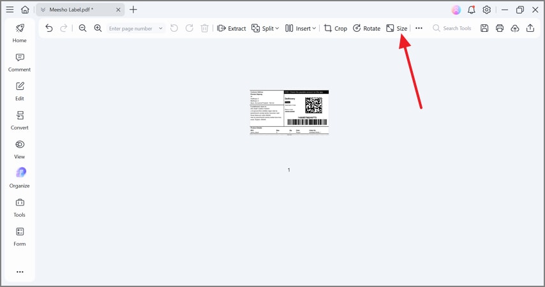Select Home in the sidebar

19,33
